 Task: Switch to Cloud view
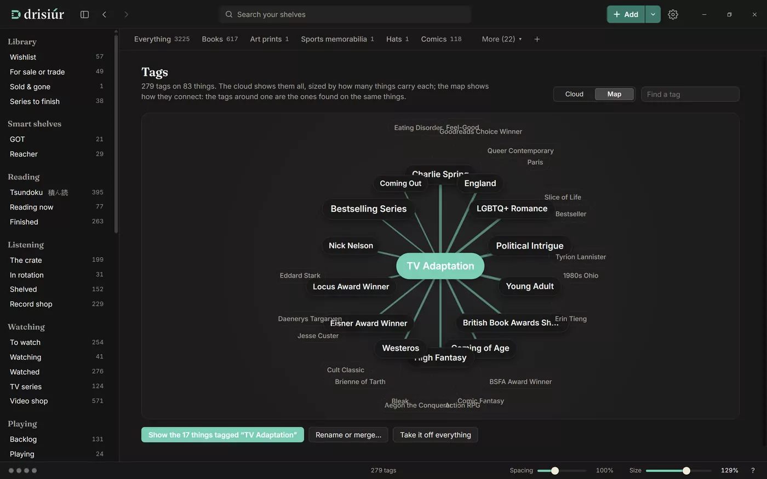pos(574,94)
